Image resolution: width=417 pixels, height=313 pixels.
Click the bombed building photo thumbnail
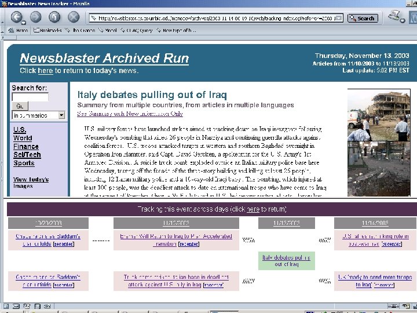click(x=379, y=115)
